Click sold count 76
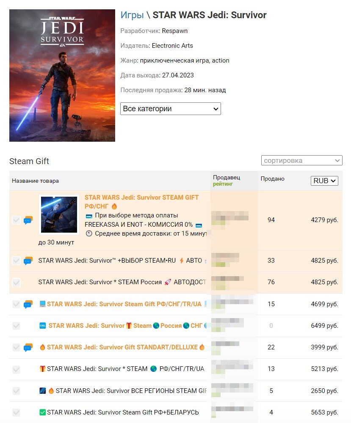351x423 pixels. coord(271,282)
